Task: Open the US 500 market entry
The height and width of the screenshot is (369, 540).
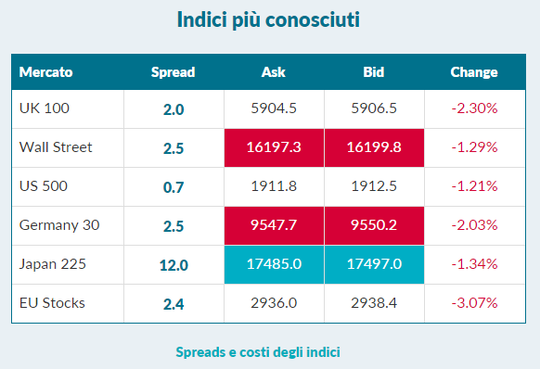Action: coord(44,186)
